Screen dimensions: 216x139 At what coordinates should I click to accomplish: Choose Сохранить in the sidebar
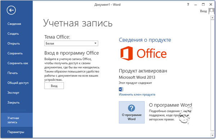[x=15, y=54]
